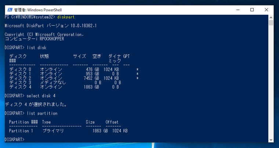The width and height of the screenshot is (279, 148).
Task: Click the 'コンピューター: RPOCKHOPPER' line
Action: coord(35,39)
